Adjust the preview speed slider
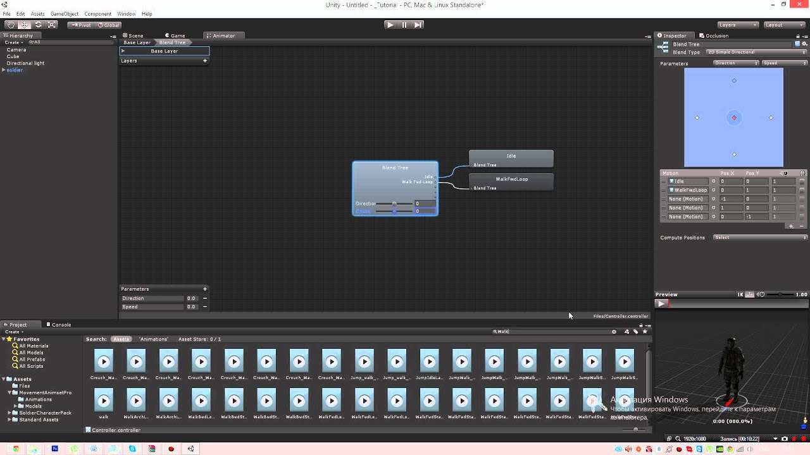810x455 pixels. 779,294
